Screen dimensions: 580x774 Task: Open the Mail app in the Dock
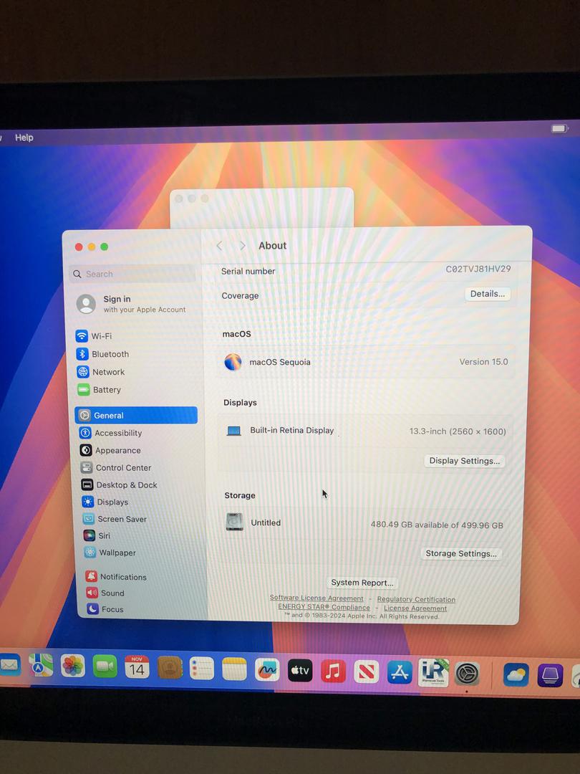[10, 665]
